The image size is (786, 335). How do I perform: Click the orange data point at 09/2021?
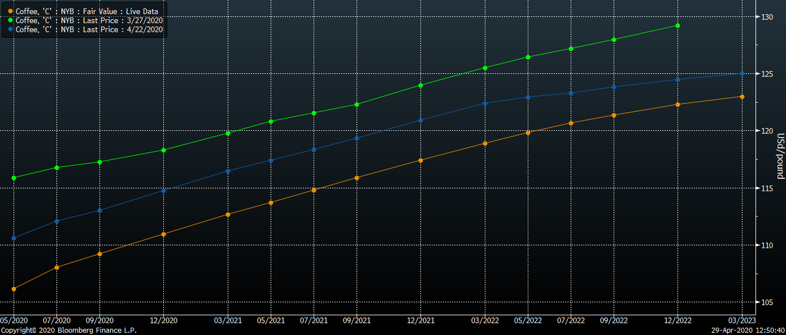(357, 178)
